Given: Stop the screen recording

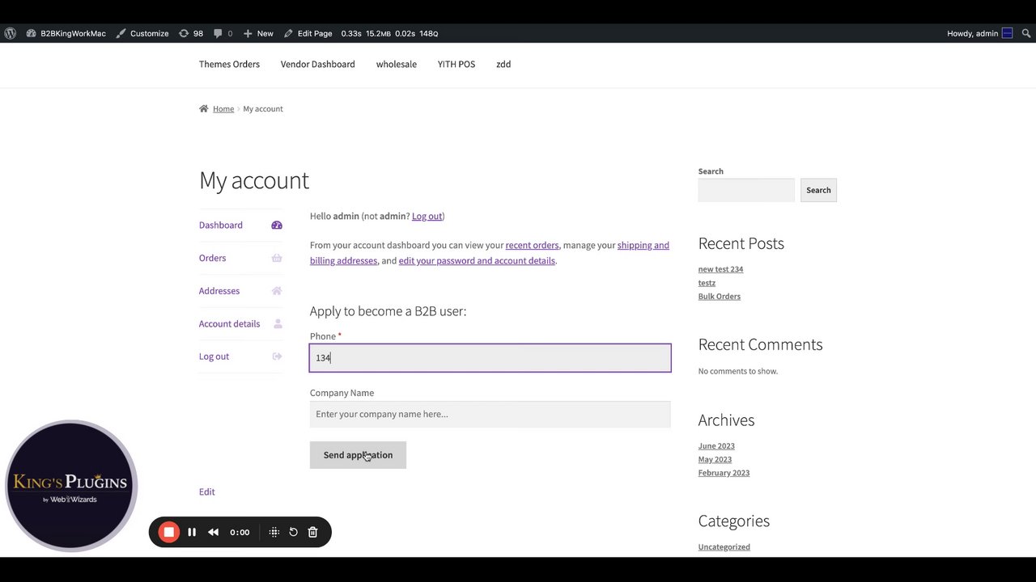Looking at the screenshot, I should 168,532.
